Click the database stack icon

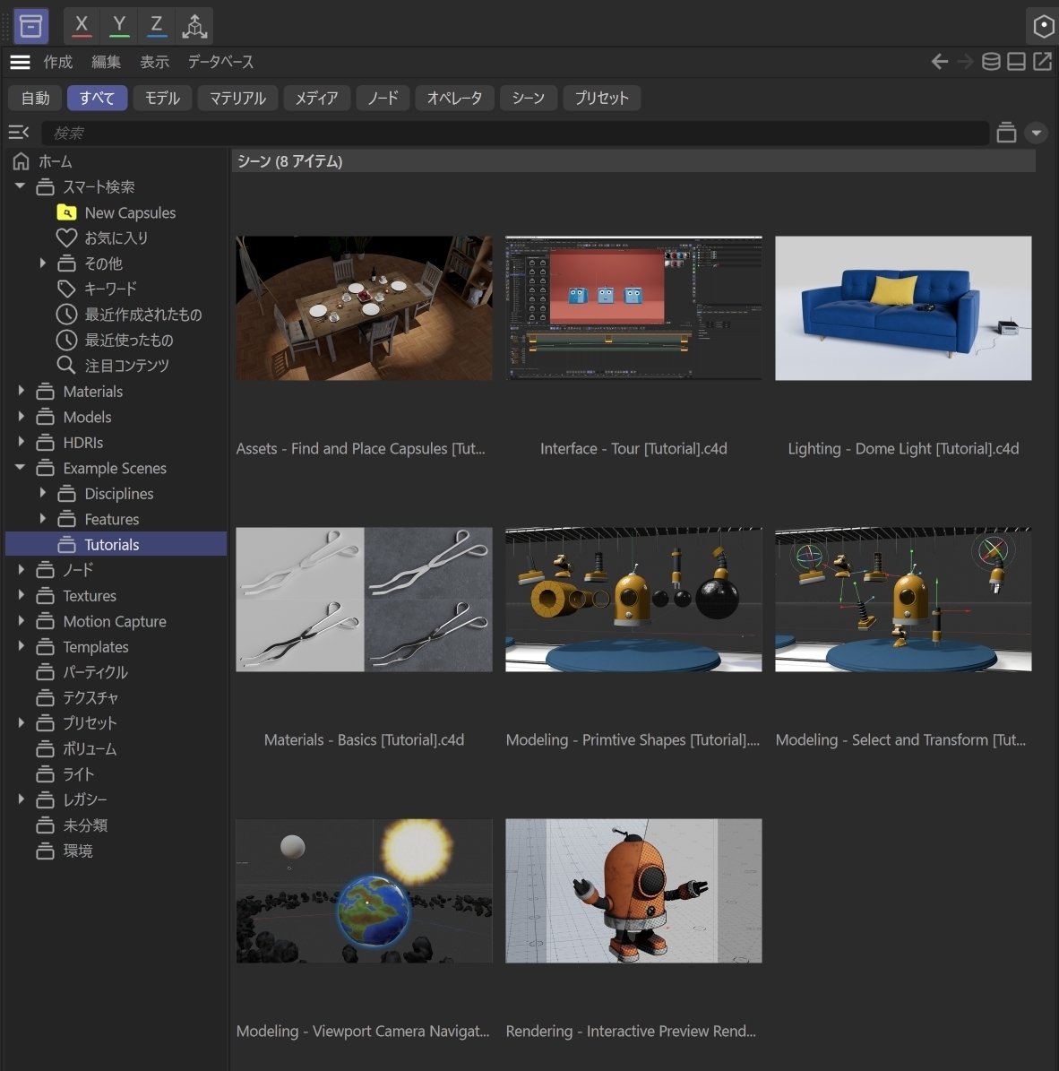pos(991,62)
